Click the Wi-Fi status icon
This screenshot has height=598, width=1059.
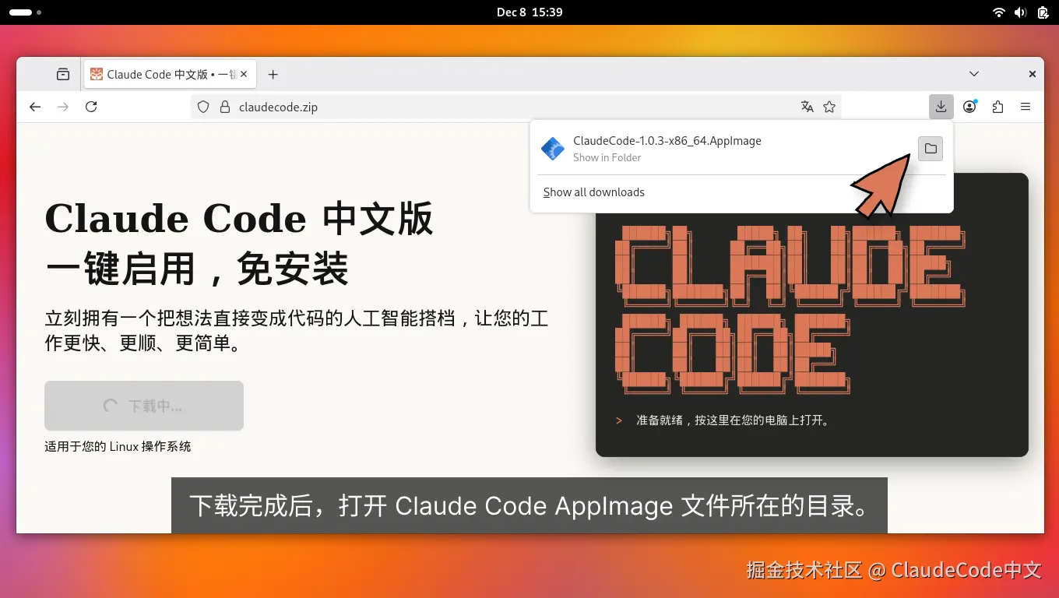[999, 12]
